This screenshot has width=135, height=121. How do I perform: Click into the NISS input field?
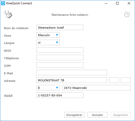[x=60, y=50]
